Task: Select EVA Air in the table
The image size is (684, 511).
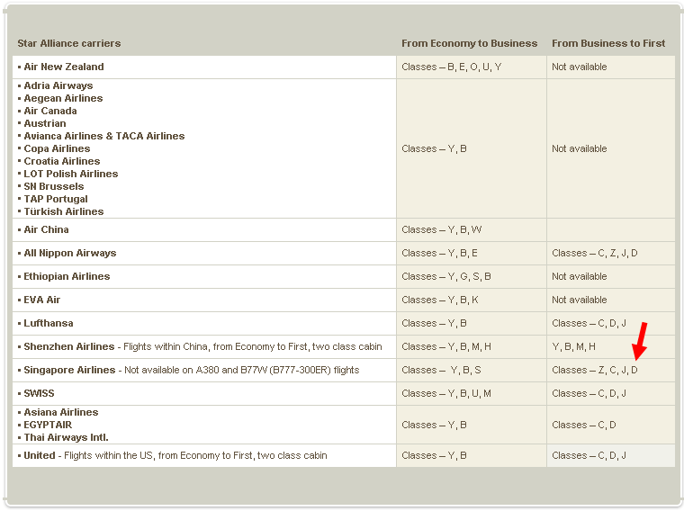Action: pyautogui.click(x=42, y=300)
